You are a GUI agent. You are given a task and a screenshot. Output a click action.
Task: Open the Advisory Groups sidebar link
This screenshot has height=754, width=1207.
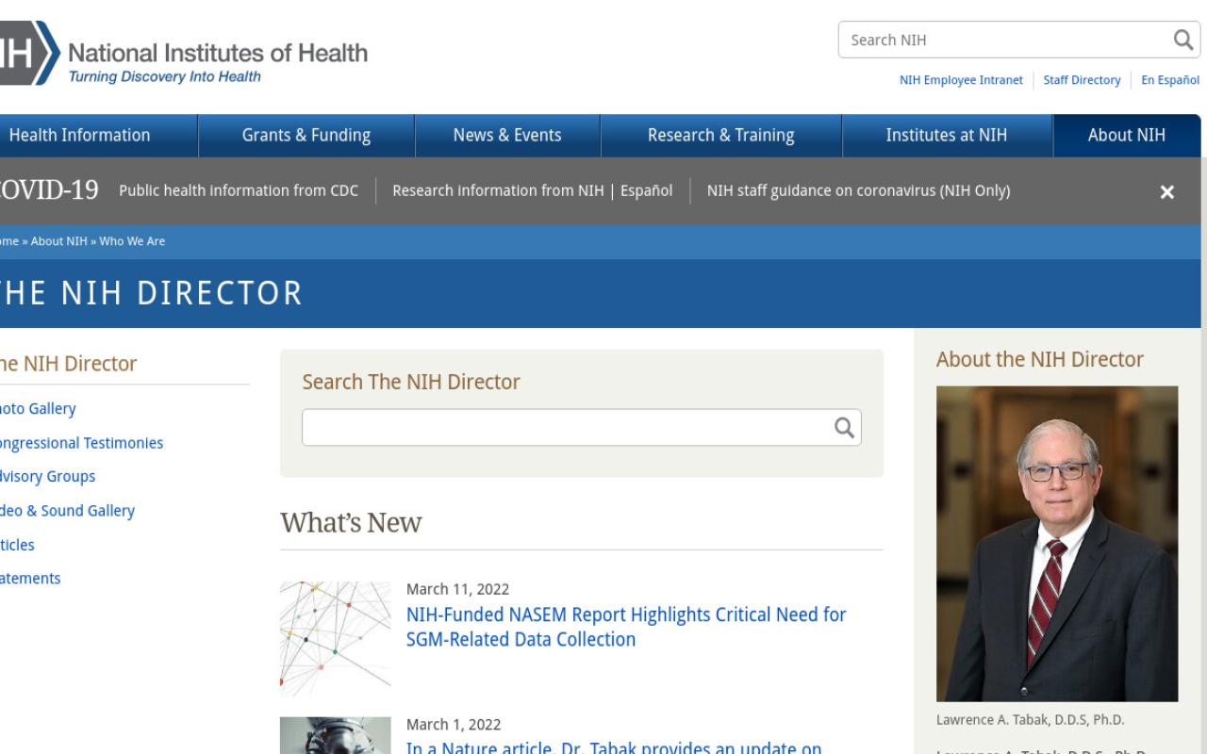[46, 477]
